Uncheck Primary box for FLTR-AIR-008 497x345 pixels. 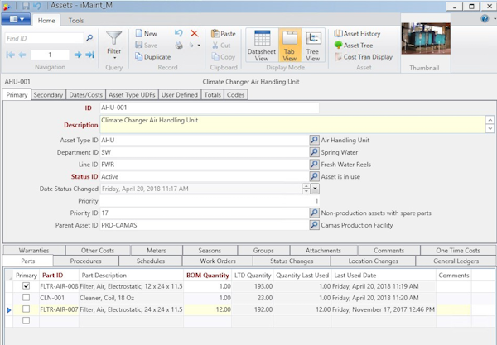tap(27, 286)
